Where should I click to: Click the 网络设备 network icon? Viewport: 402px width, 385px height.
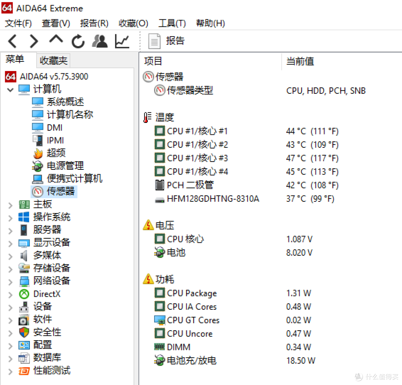(24, 281)
